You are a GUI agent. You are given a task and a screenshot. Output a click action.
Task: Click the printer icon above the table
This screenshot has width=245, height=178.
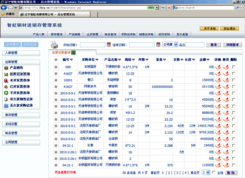pos(54,45)
